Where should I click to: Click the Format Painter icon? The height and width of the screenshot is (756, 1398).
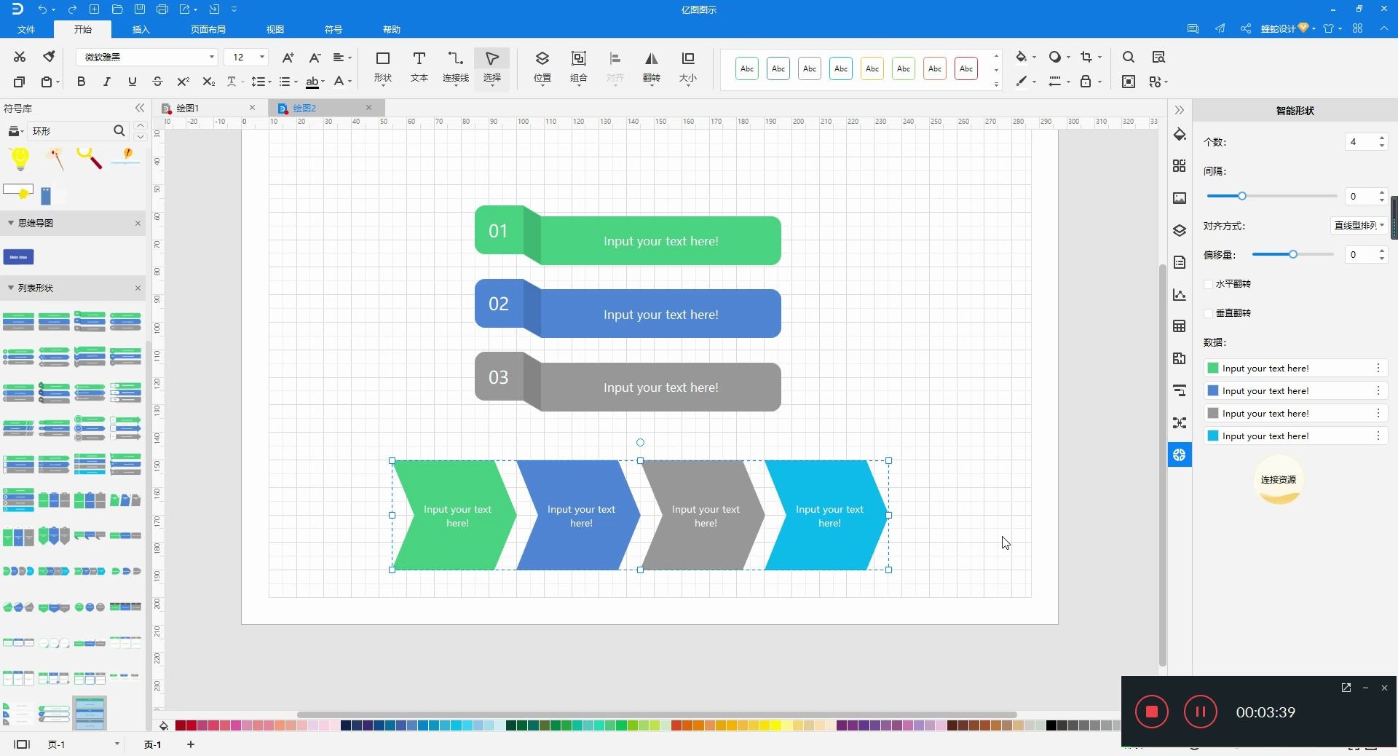coord(49,57)
